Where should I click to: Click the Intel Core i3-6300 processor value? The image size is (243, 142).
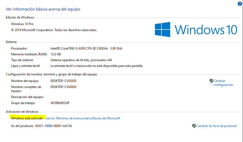(86, 48)
